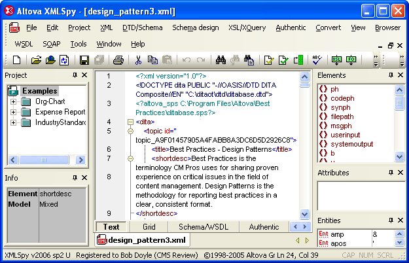The width and height of the screenshot is (409, 263).
Task: Click the Save All icon
Action: 99,60
